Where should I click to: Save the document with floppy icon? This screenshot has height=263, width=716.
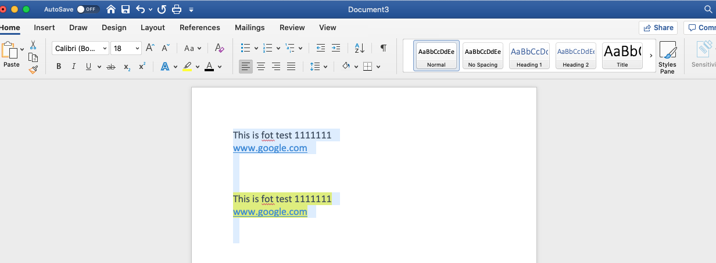tap(126, 9)
